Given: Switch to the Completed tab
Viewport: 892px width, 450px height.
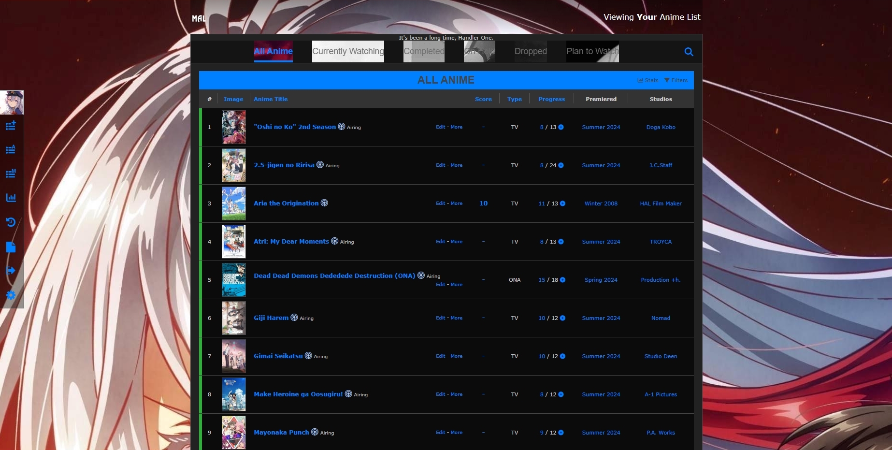Looking at the screenshot, I should pos(424,51).
